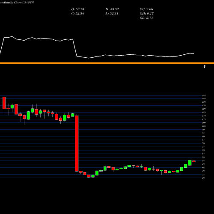Click the tall red crash candlestick
Viewport: 214px width, 214px height.
77,143
